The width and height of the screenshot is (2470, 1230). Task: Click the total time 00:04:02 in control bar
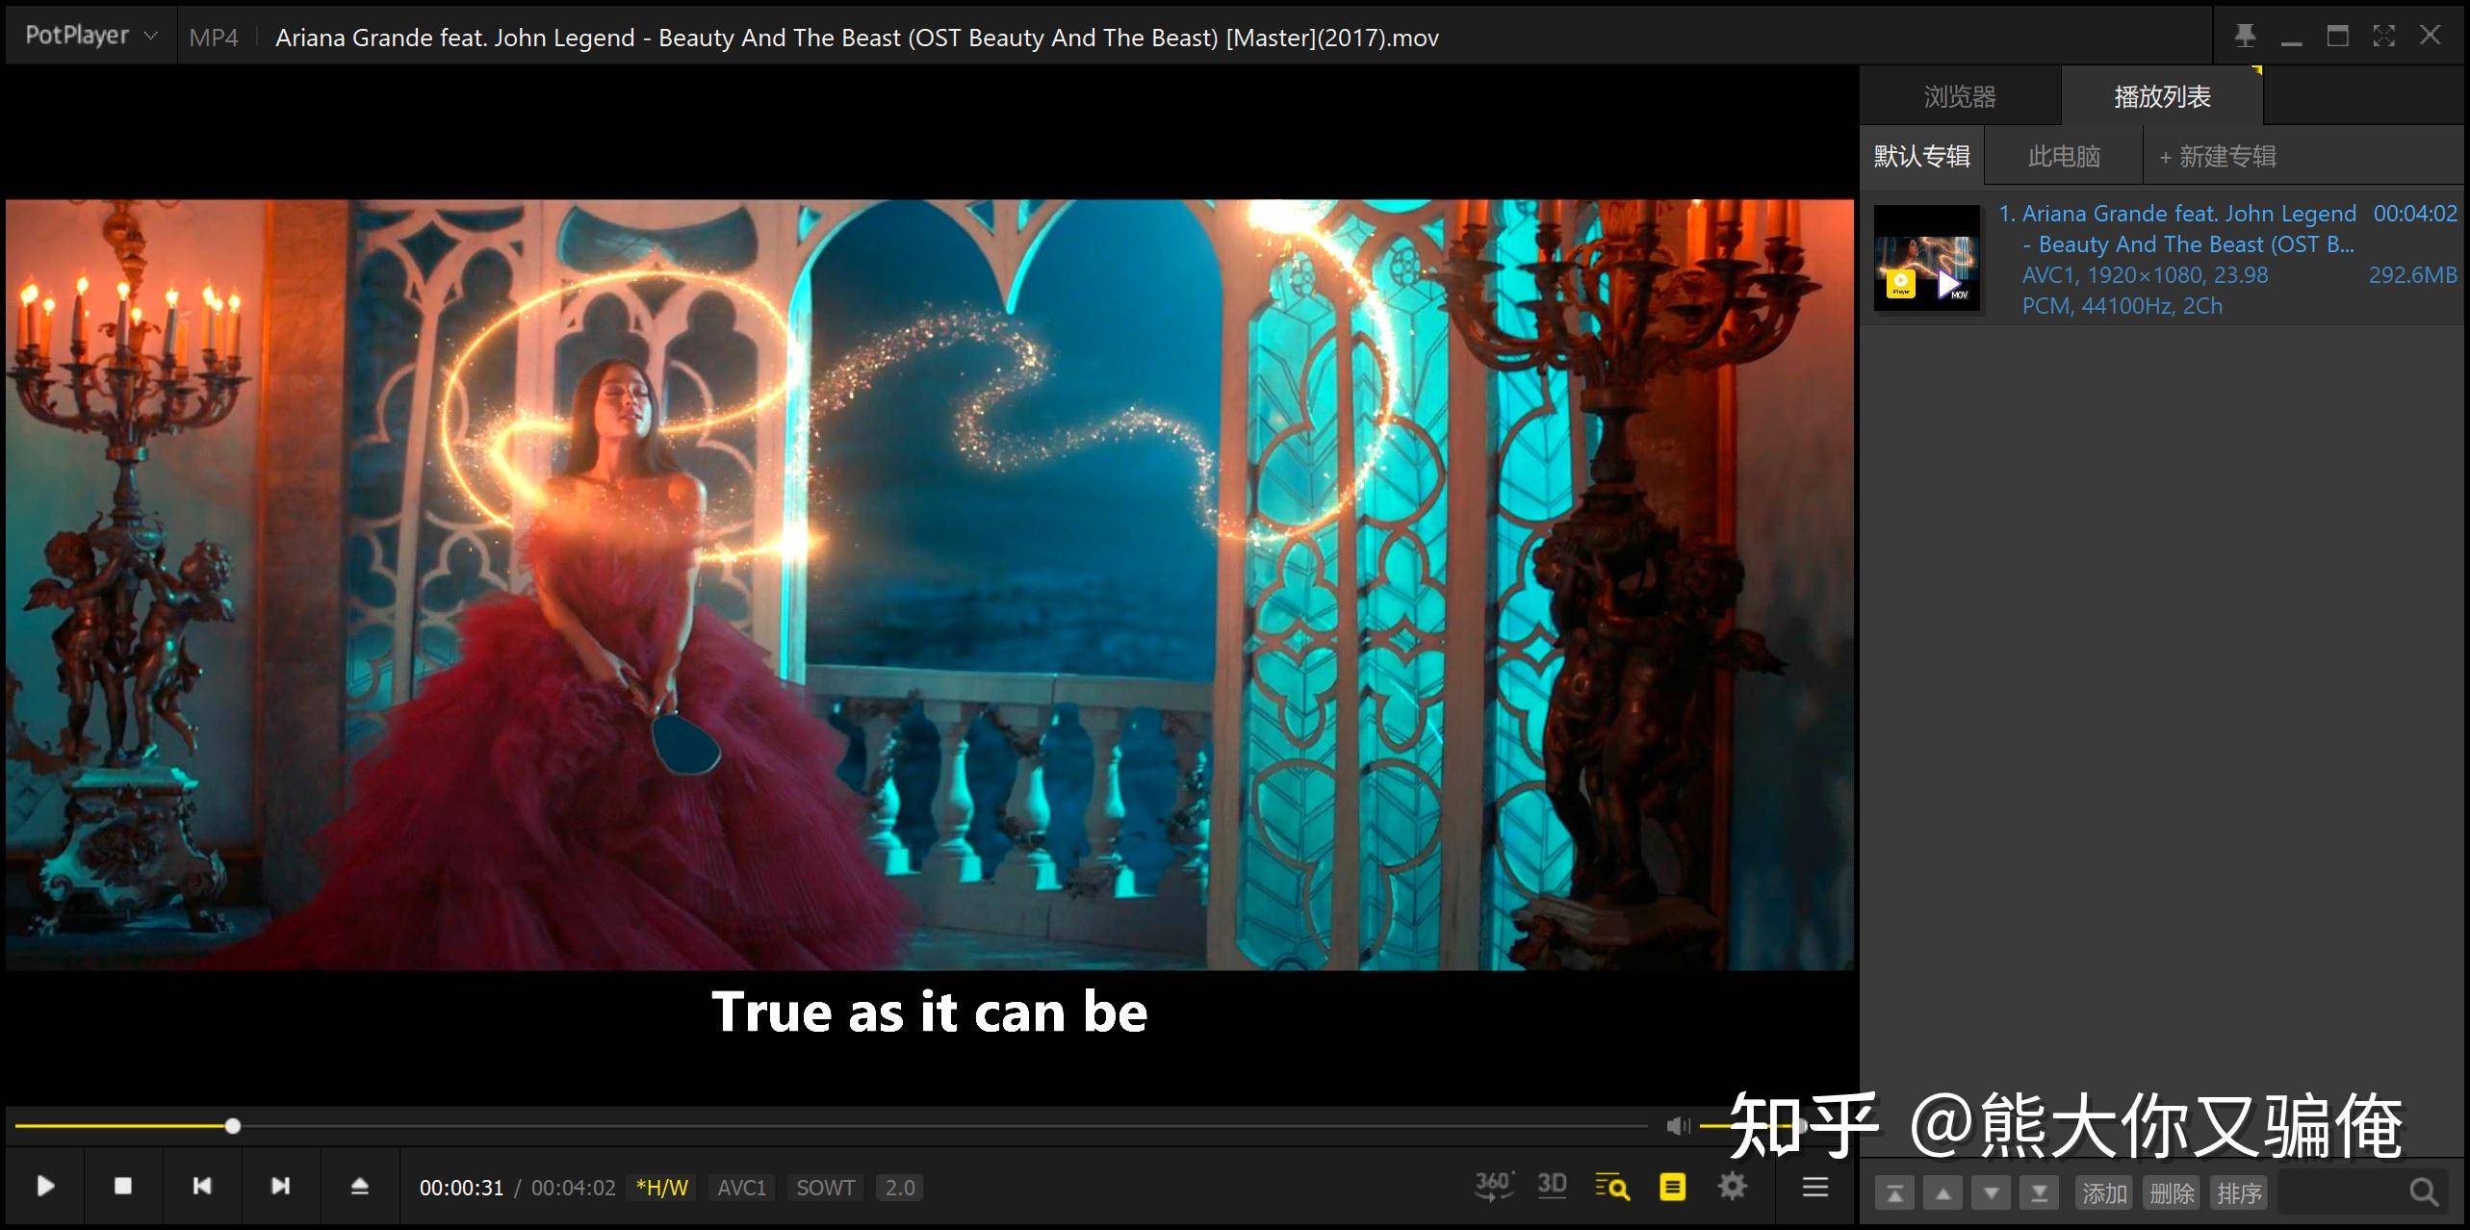tap(573, 1188)
